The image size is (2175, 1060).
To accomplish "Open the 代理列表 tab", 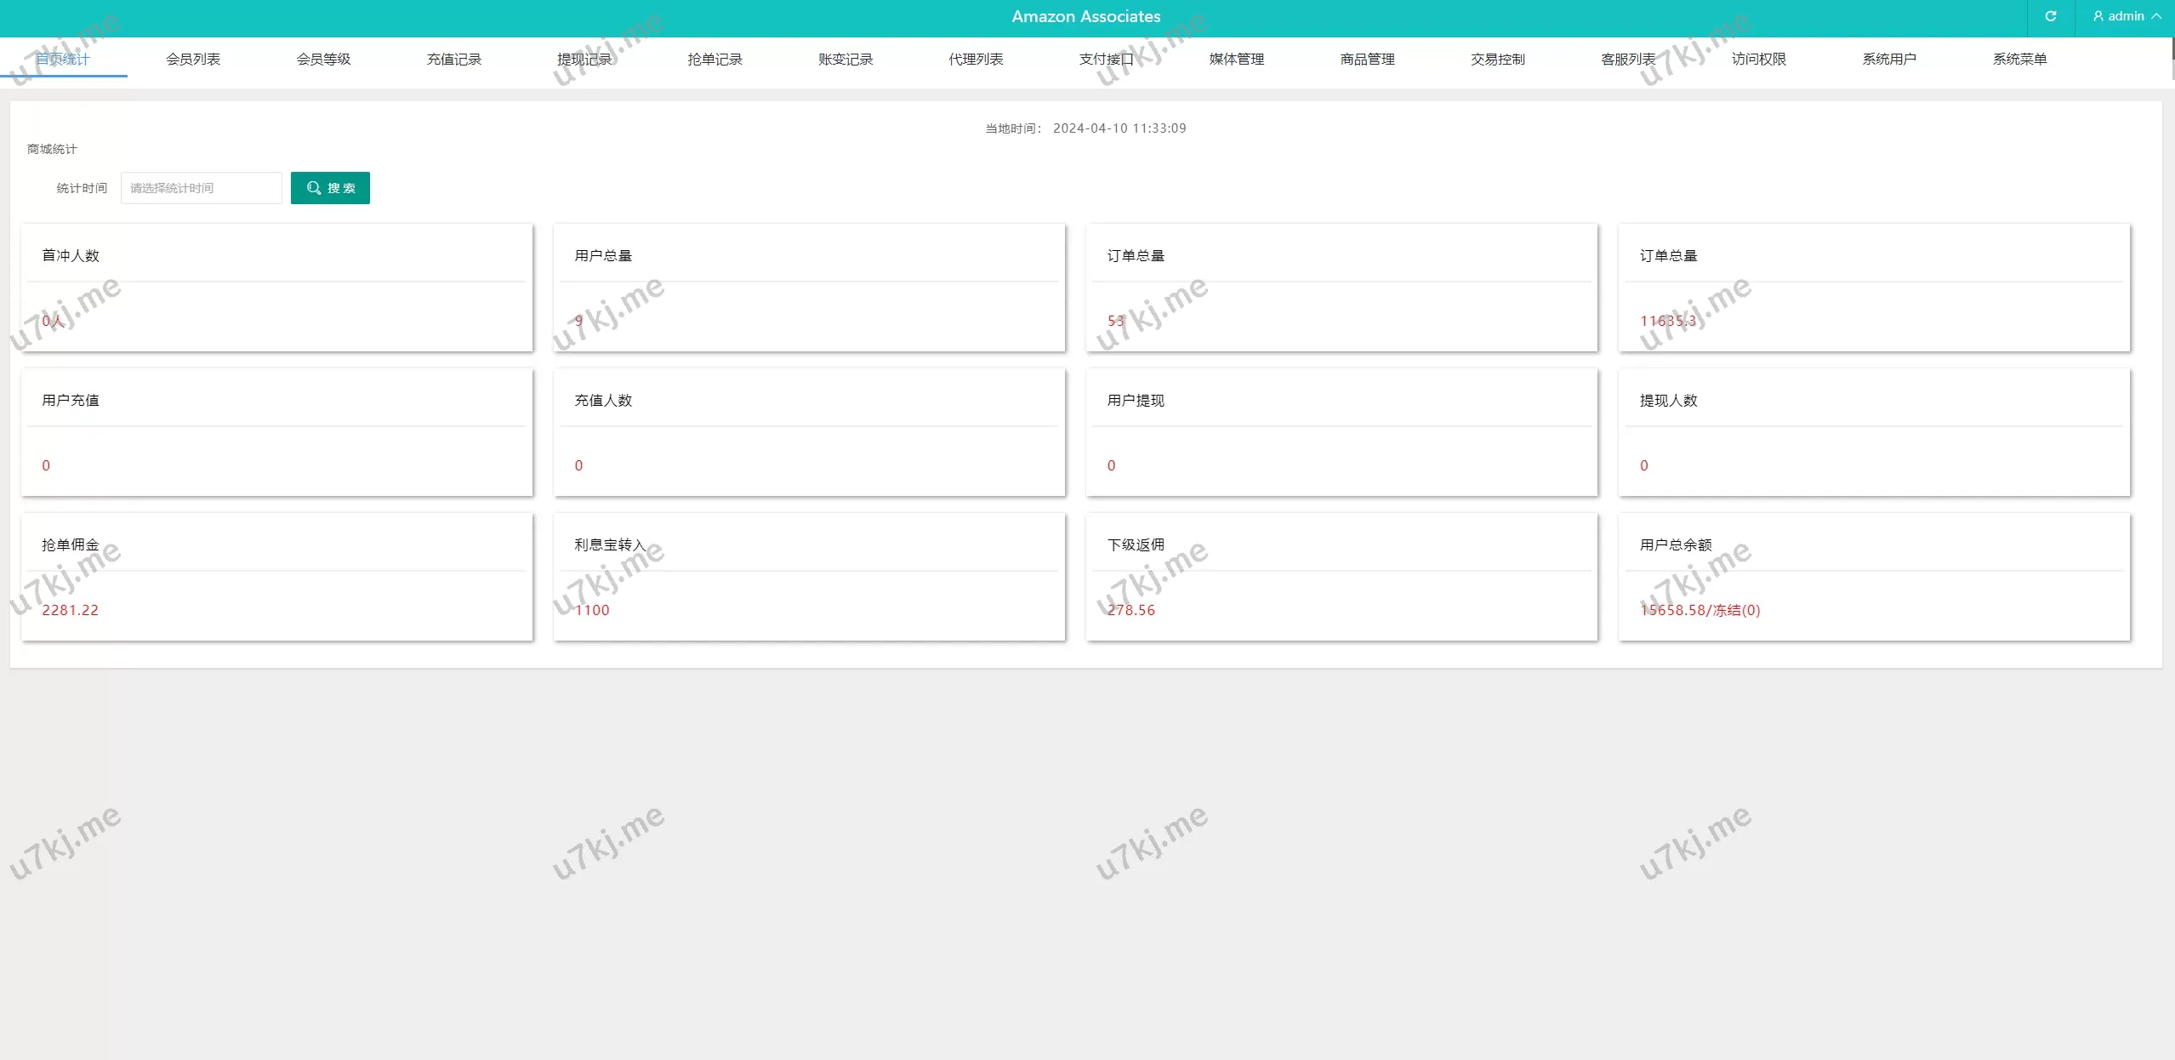I will [x=976, y=59].
